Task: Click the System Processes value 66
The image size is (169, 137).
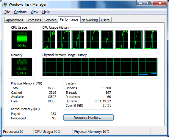Action: pos(109,97)
